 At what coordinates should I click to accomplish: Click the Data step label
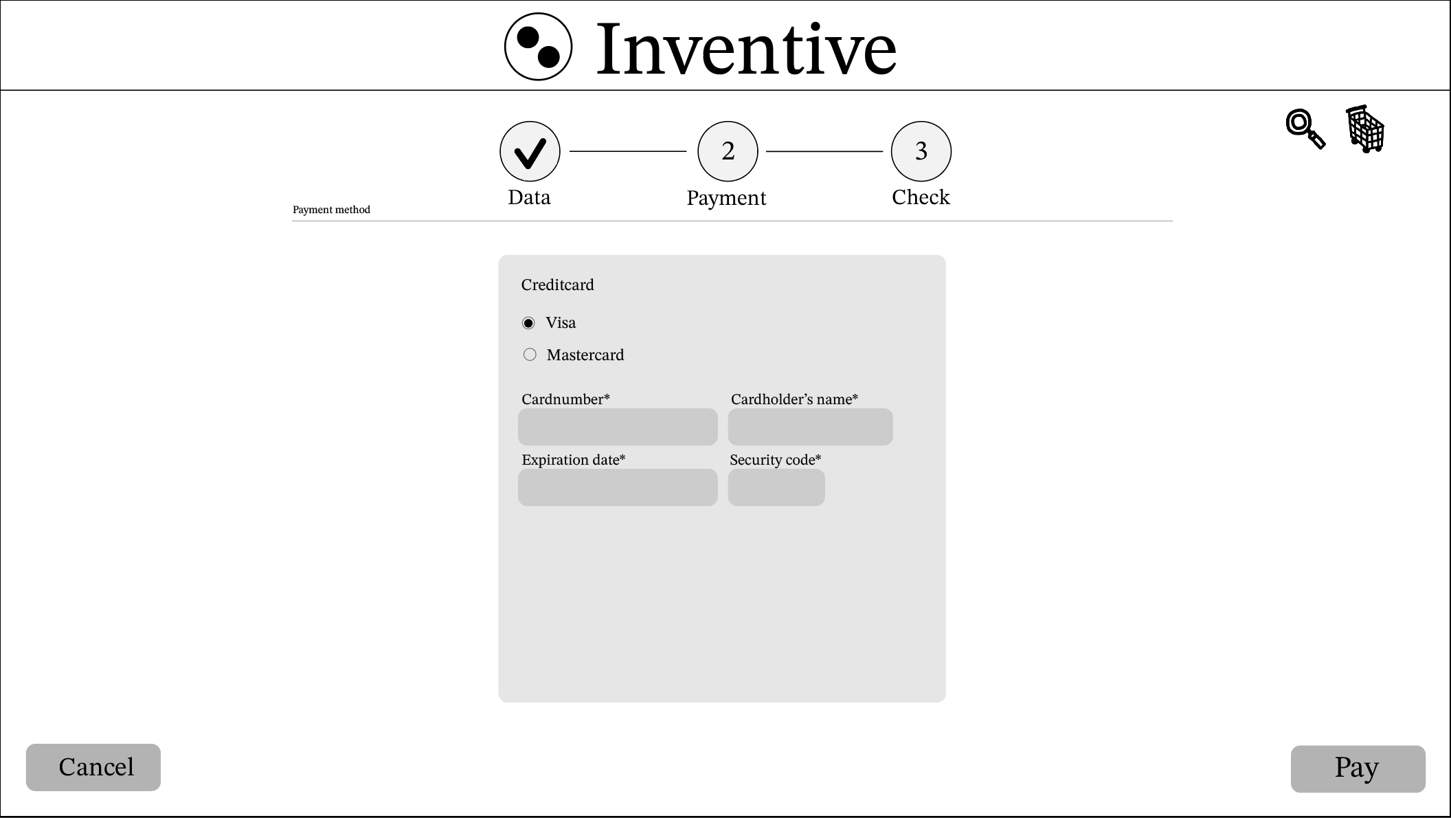pos(529,197)
